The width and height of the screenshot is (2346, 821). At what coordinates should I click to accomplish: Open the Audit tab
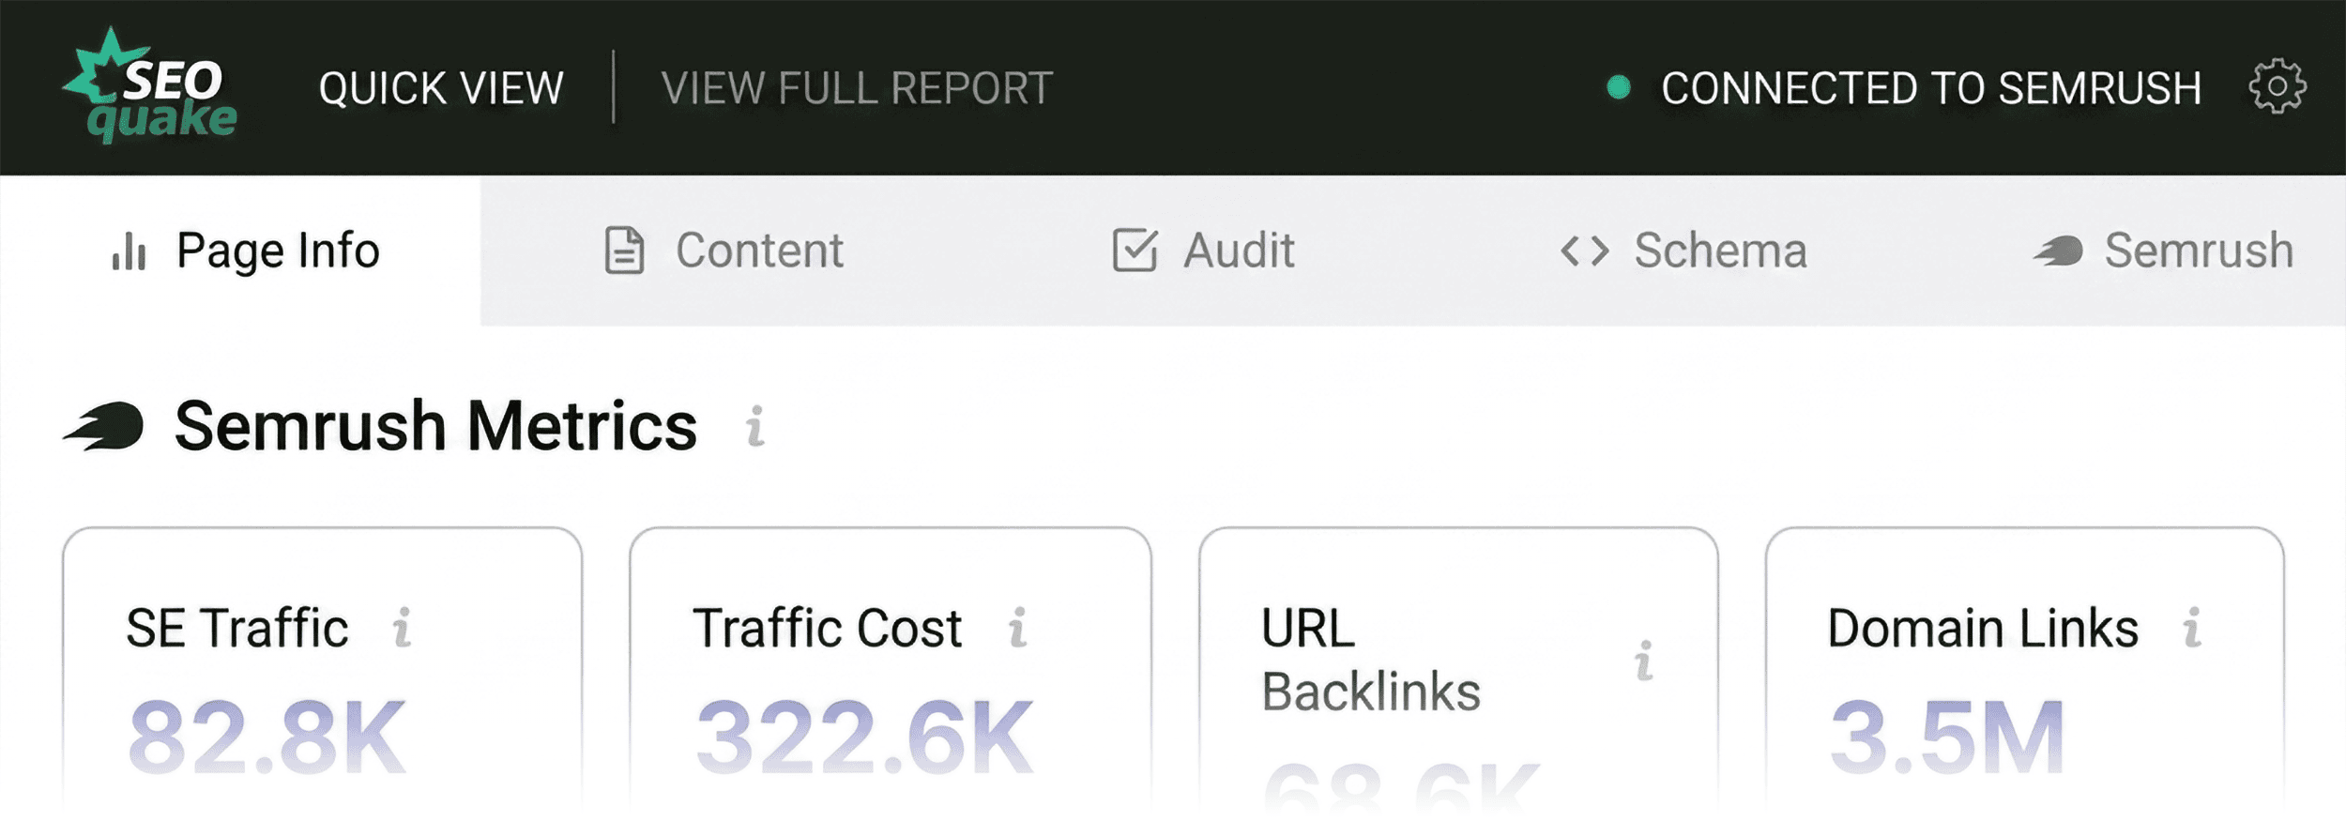click(x=1203, y=251)
